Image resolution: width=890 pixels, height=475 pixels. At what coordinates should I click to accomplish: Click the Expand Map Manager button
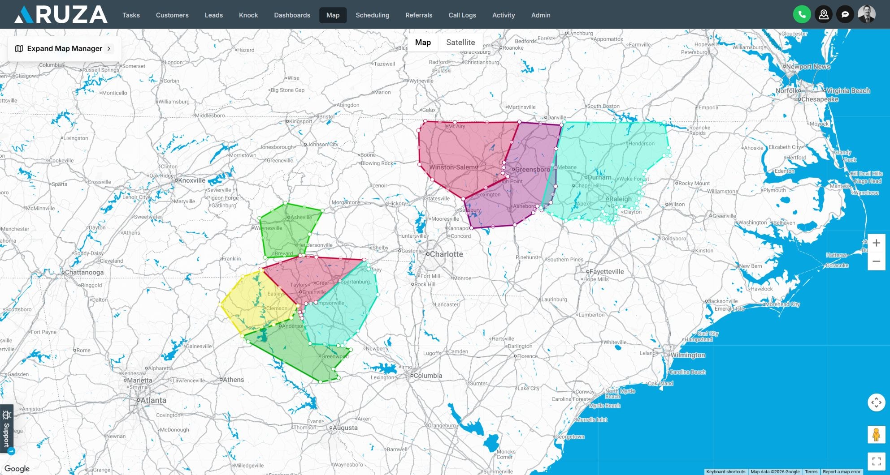pyautogui.click(x=64, y=48)
